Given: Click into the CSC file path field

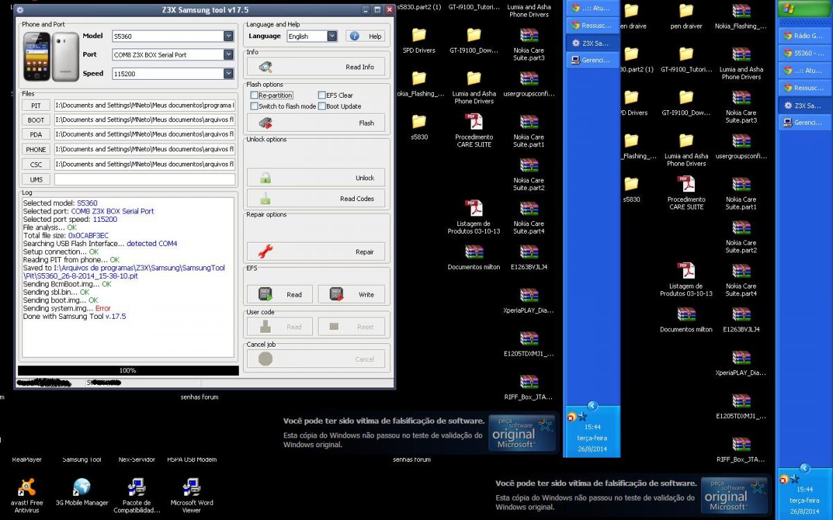Looking at the screenshot, I should click(145, 165).
